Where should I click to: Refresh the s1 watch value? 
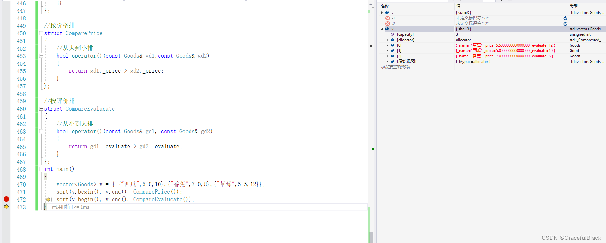coord(565,18)
